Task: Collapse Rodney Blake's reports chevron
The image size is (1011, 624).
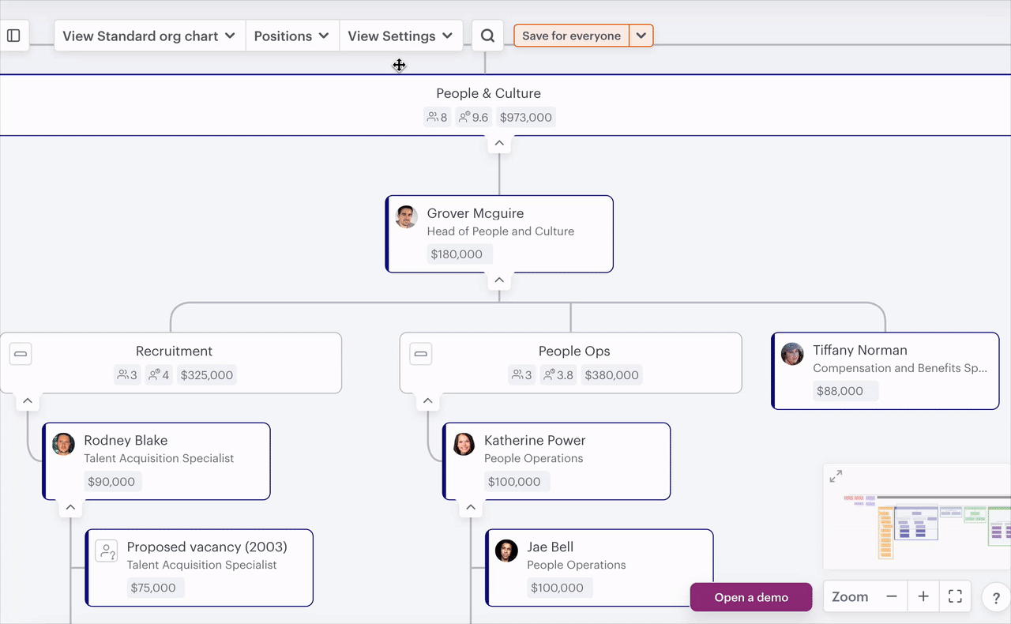Action: [70, 507]
